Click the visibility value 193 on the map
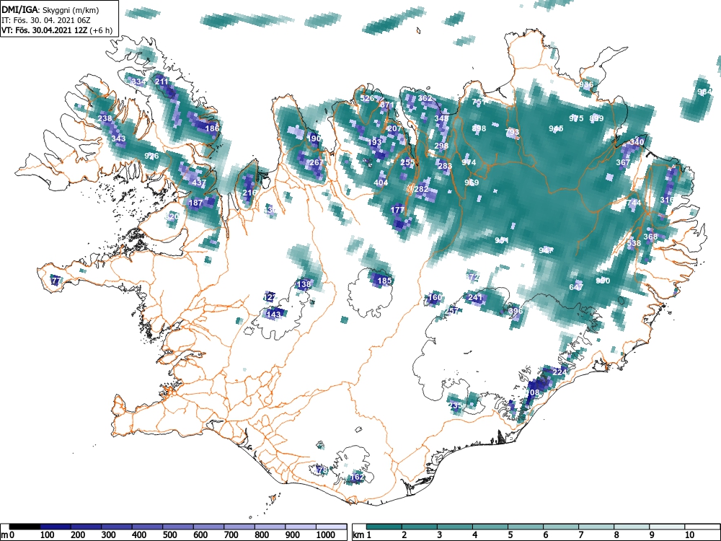The height and width of the screenshot is (541, 721). 375,142
